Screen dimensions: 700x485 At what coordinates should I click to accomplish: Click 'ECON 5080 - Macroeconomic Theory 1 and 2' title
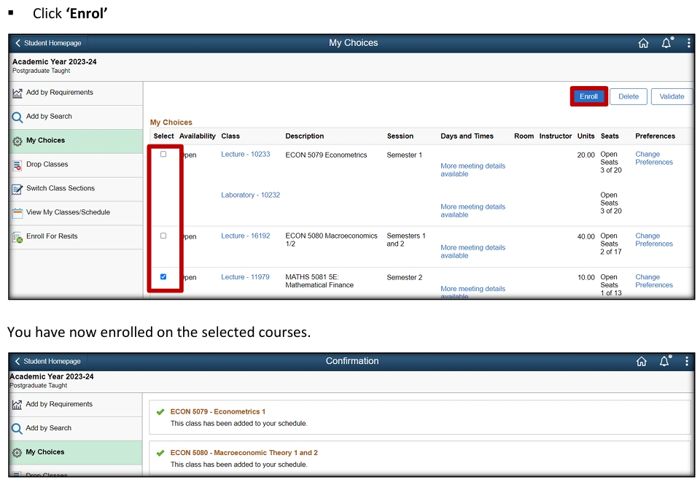(x=244, y=453)
